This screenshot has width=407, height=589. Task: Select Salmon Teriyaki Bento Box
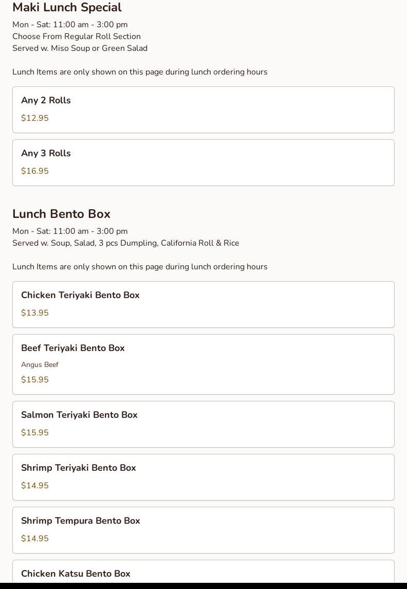203,424
